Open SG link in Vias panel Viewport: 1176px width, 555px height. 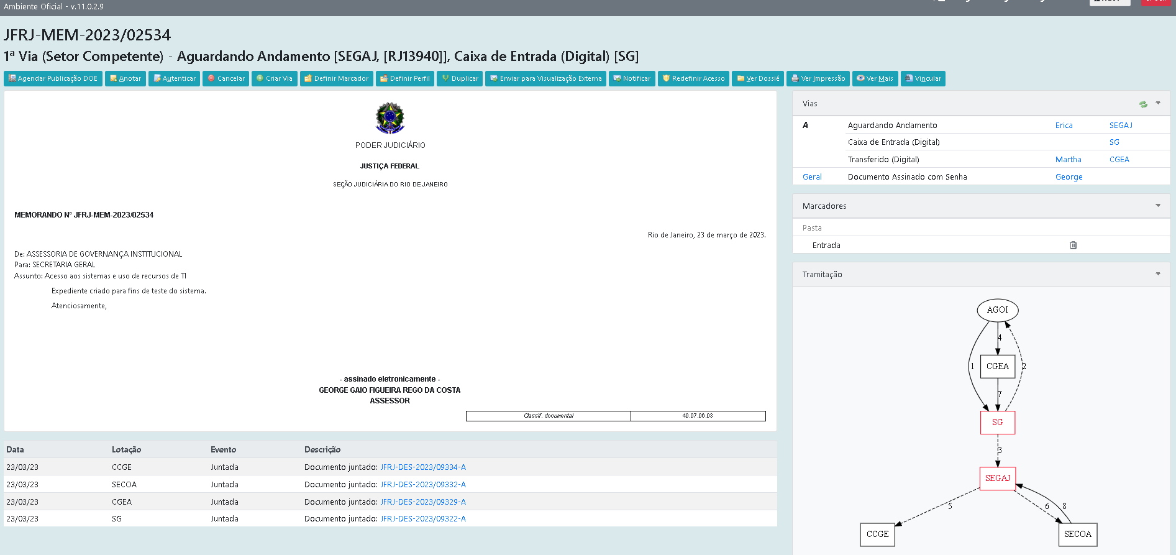(x=1114, y=142)
